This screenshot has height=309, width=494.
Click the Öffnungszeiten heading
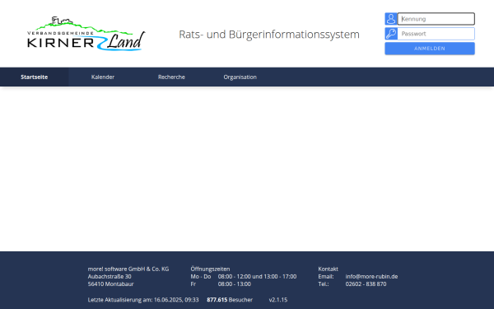(210, 269)
